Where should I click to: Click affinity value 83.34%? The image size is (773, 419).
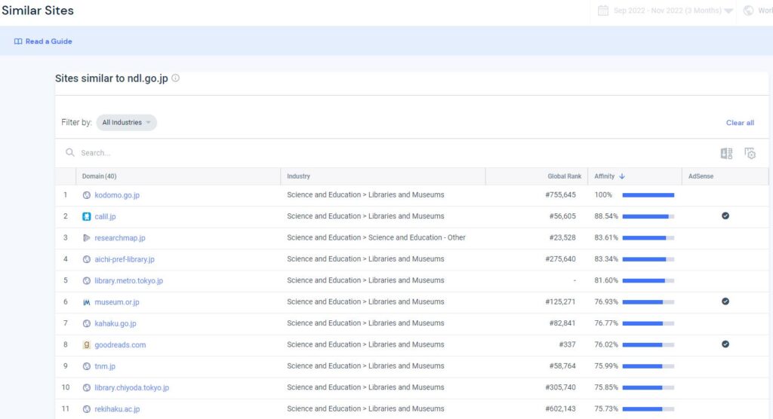[x=606, y=259]
